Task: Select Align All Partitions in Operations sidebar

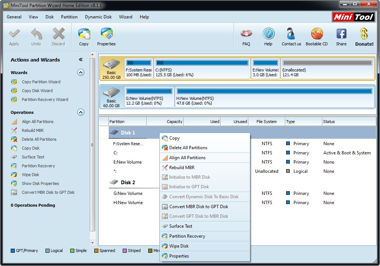Action: [x=38, y=122]
